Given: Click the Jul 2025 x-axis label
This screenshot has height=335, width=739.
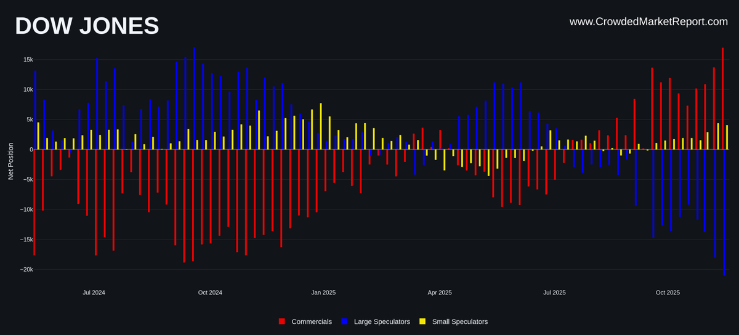Looking at the screenshot, I should tap(554, 293).
